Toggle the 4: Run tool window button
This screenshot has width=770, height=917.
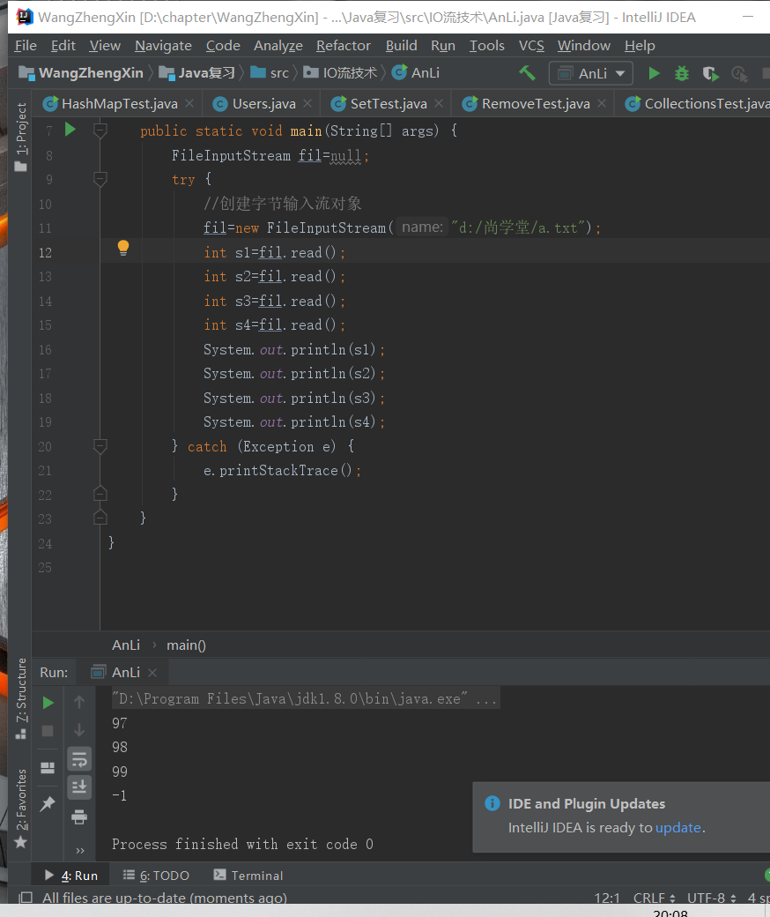pos(71,876)
